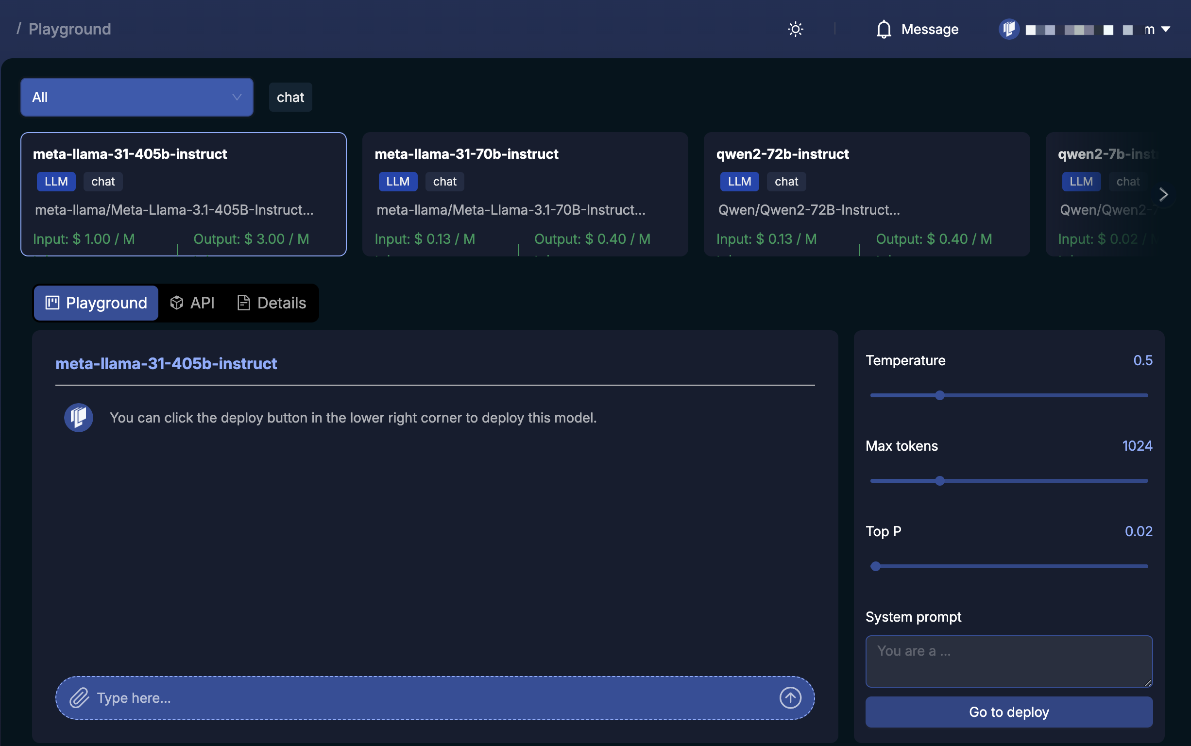This screenshot has width=1191, height=746.
Task: Expand the user account menu arrow
Action: tap(1165, 29)
